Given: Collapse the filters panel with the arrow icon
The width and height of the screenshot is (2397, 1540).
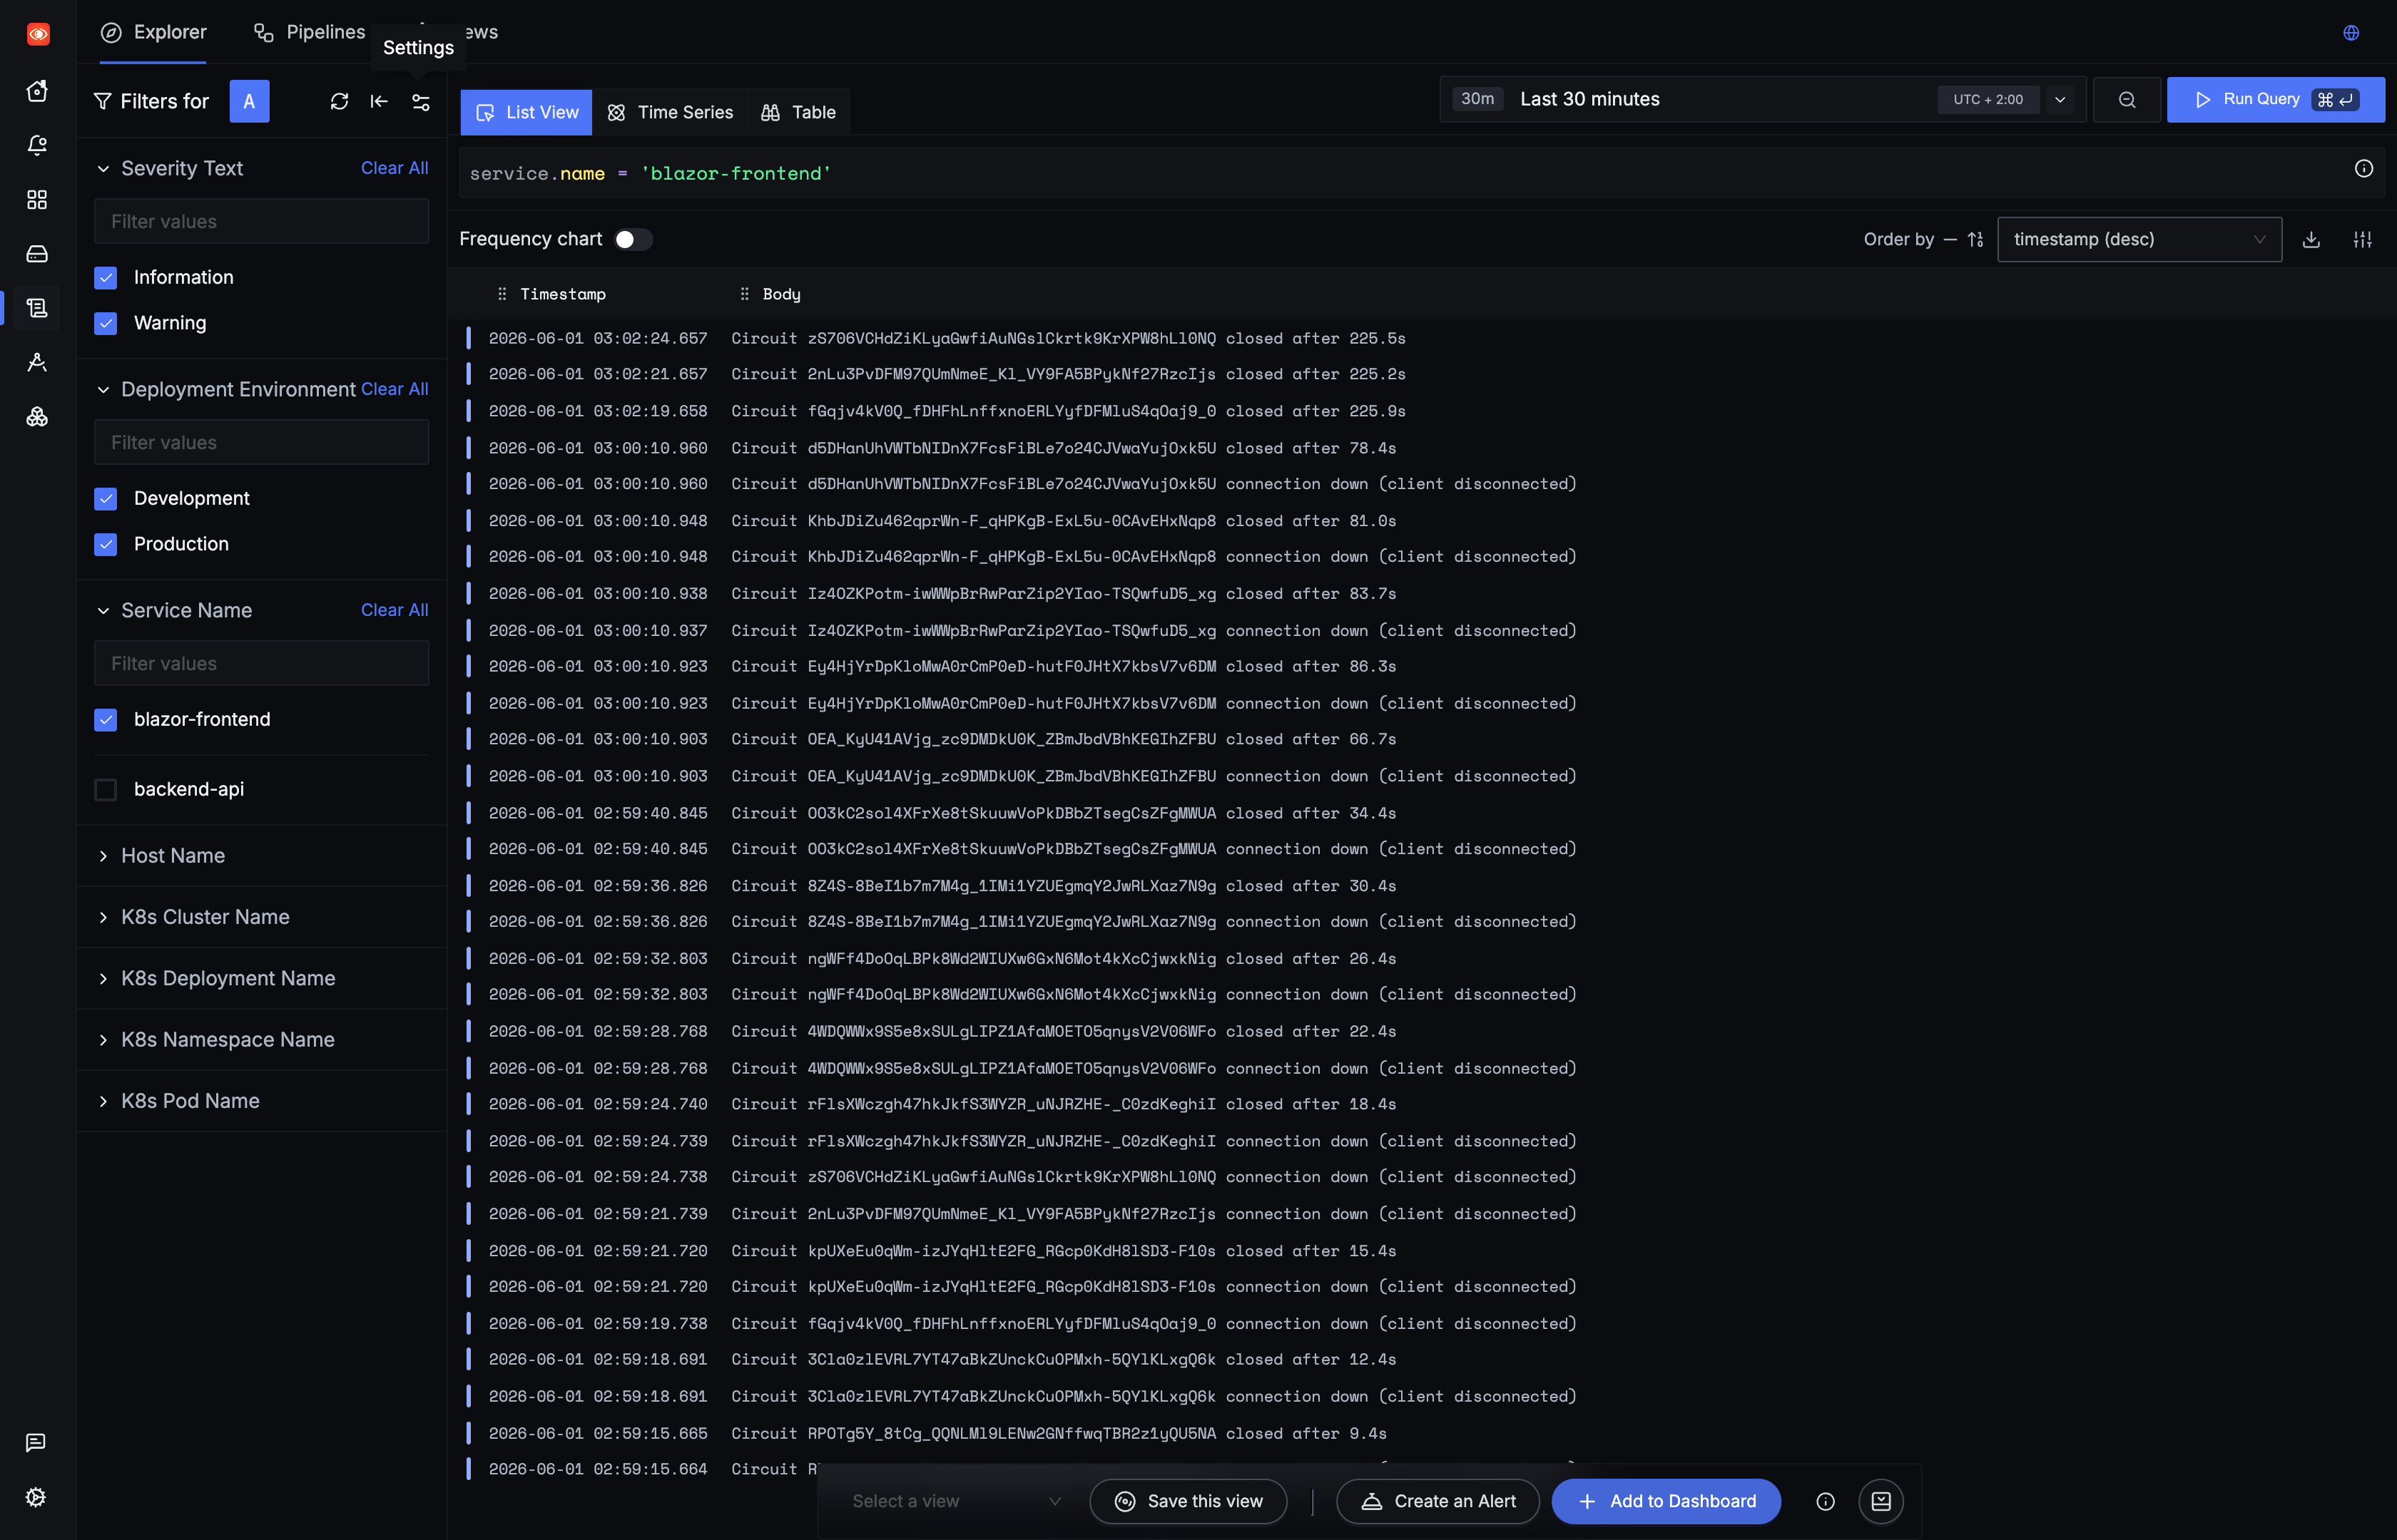Looking at the screenshot, I should click(379, 101).
